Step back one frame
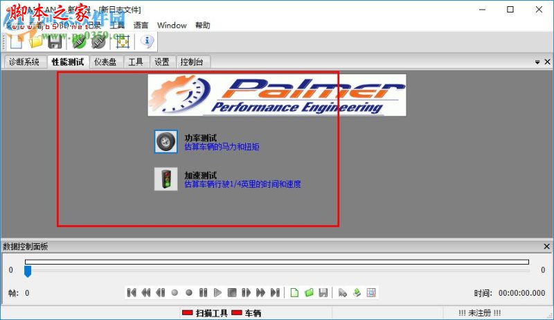The width and height of the screenshot is (554, 320). tap(161, 292)
